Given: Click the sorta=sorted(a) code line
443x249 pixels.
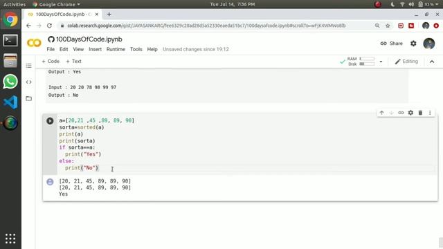Looking at the screenshot, I should [x=82, y=127].
